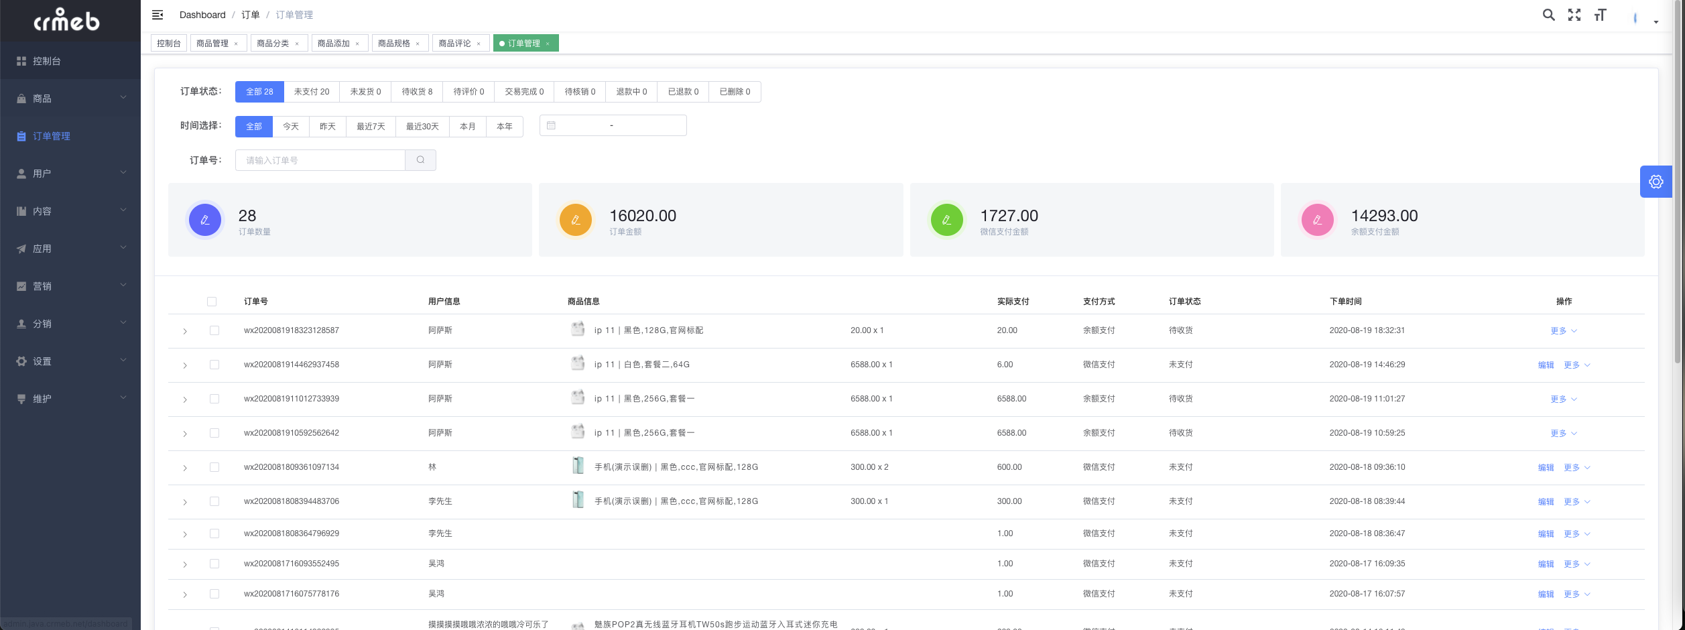Filter orders by 已退款 0 status

point(683,92)
